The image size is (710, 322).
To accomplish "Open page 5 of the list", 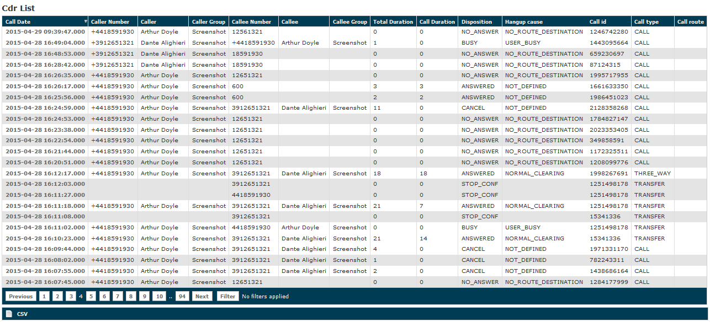I will click(91, 296).
